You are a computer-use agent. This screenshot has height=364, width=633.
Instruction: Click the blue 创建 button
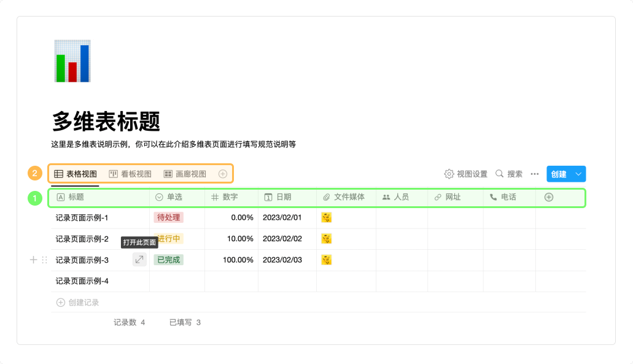point(559,174)
